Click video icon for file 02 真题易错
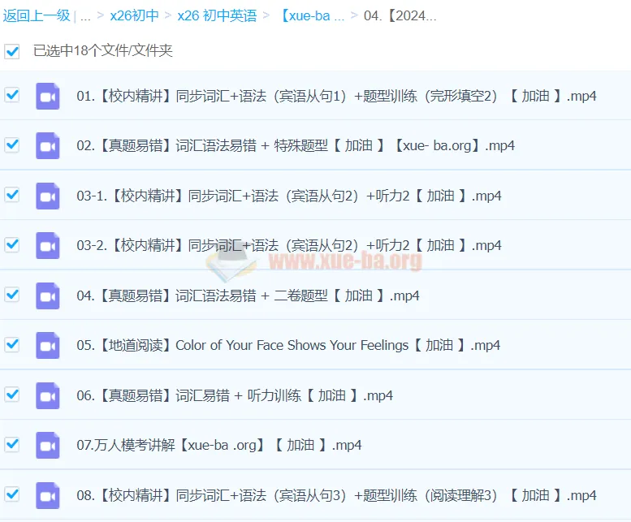Image resolution: width=631 pixels, height=522 pixels. [x=48, y=146]
